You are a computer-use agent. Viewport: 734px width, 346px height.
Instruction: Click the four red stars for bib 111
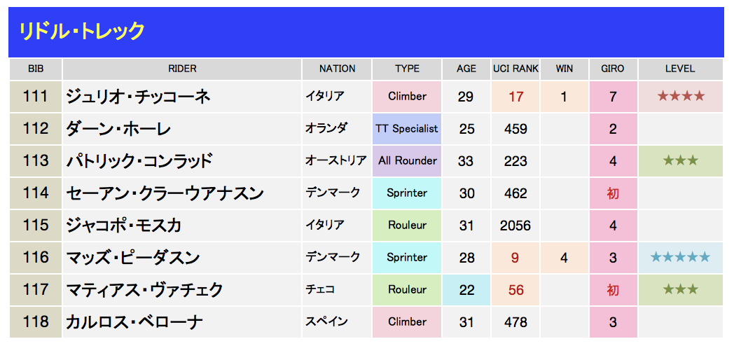[681, 97]
